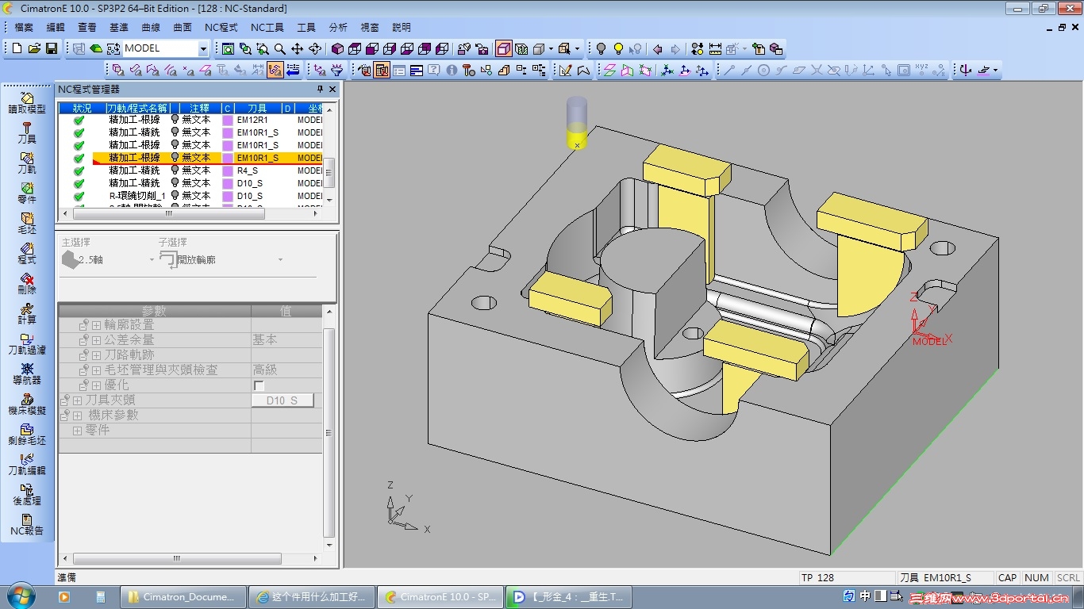The image size is (1084, 609).
Task: Open the 刀軌編輯 toolpath edit icon
Action: (x=27, y=464)
